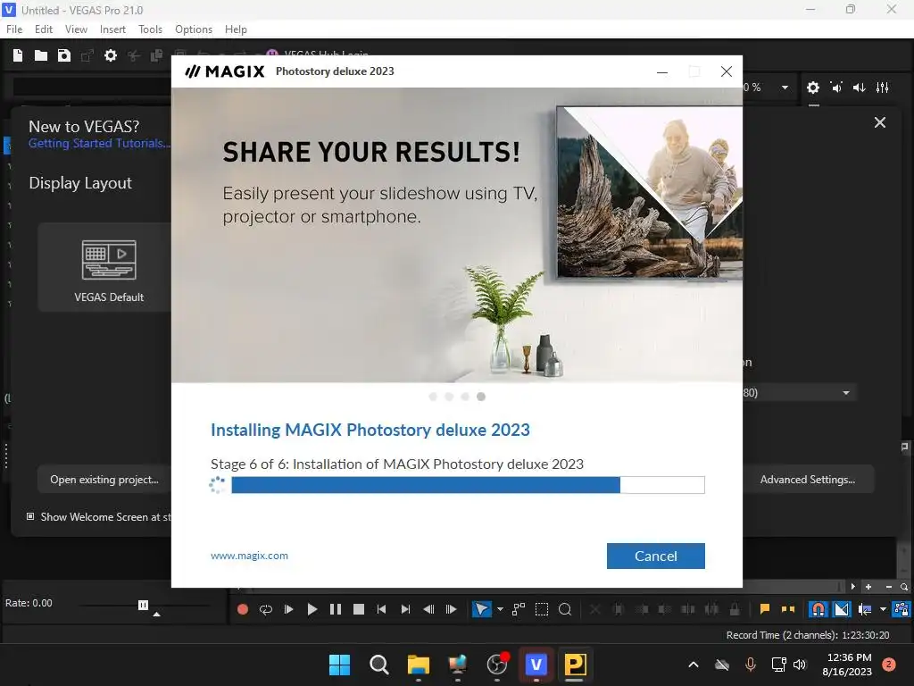Click the Cut scissors icon in VEGAS toolbar
The width and height of the screenshot is (914, 686).
tap(134, 55)
